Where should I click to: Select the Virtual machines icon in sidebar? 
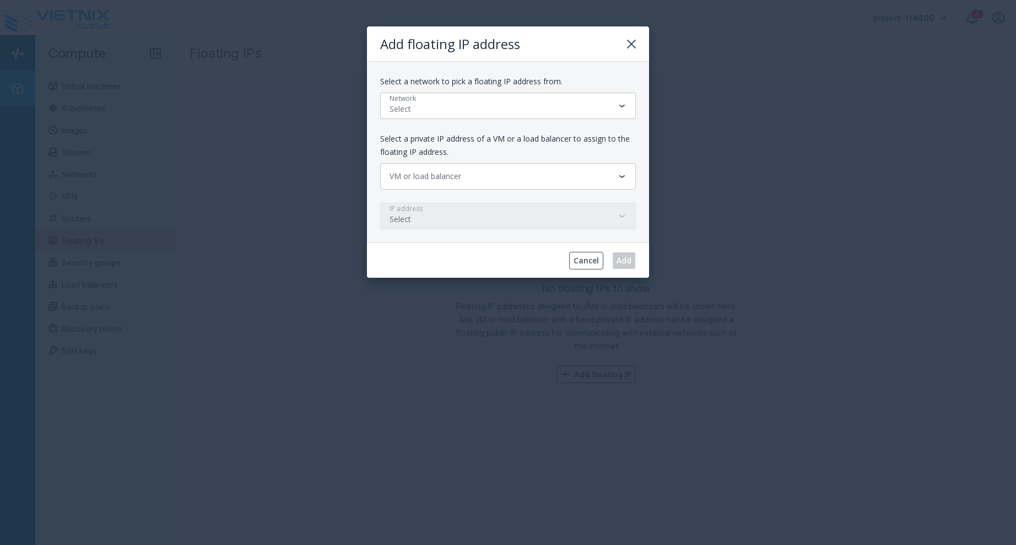coord(53,87)
